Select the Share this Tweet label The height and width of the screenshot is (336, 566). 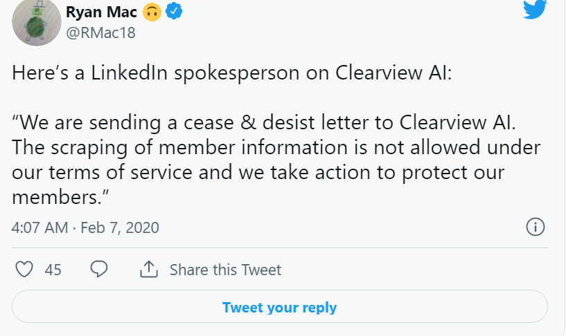[x=225, y=269]
